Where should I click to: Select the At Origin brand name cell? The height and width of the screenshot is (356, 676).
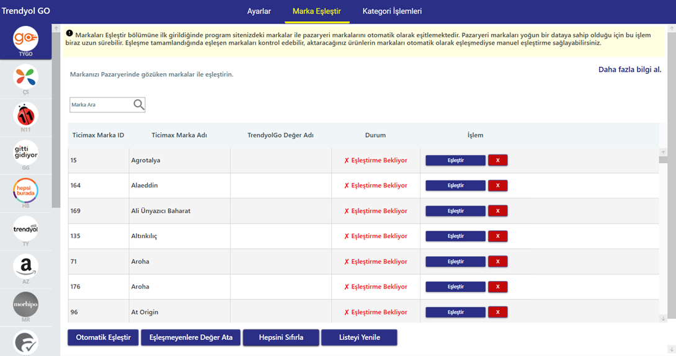pos(179,312)
